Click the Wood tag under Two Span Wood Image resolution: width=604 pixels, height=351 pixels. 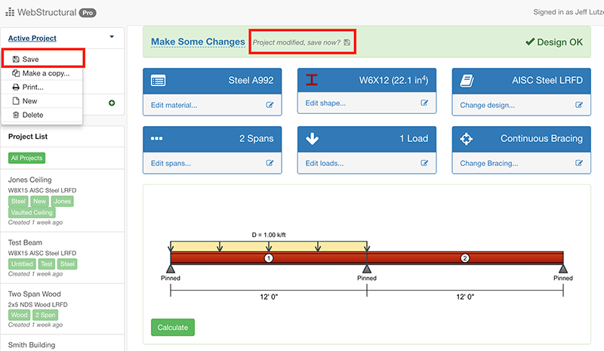point(19,315)
